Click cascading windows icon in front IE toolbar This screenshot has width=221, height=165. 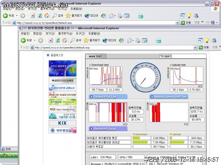200,40
